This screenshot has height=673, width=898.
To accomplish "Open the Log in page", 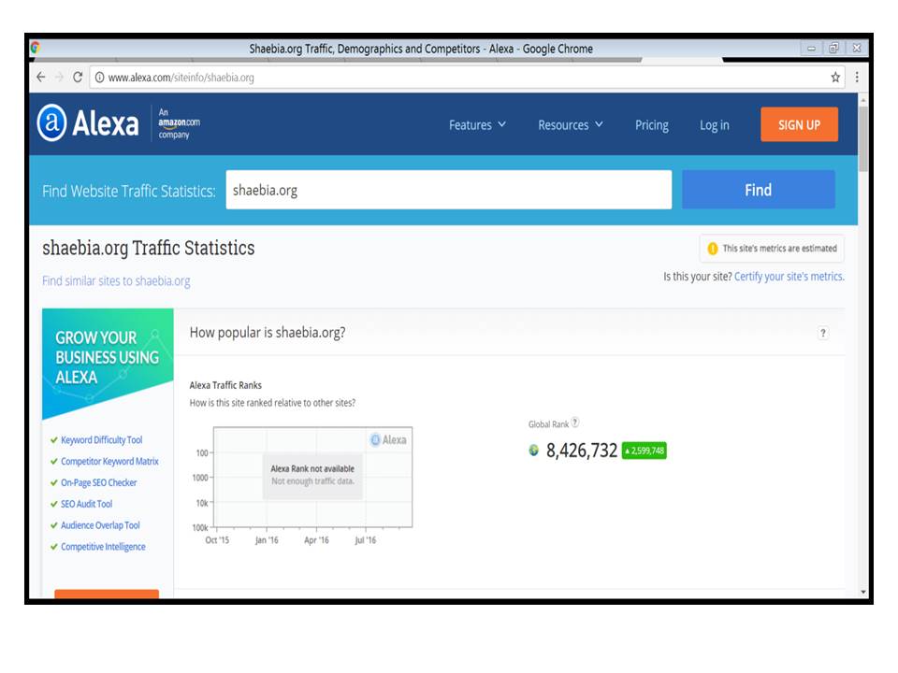I will (x=714, y=124).
